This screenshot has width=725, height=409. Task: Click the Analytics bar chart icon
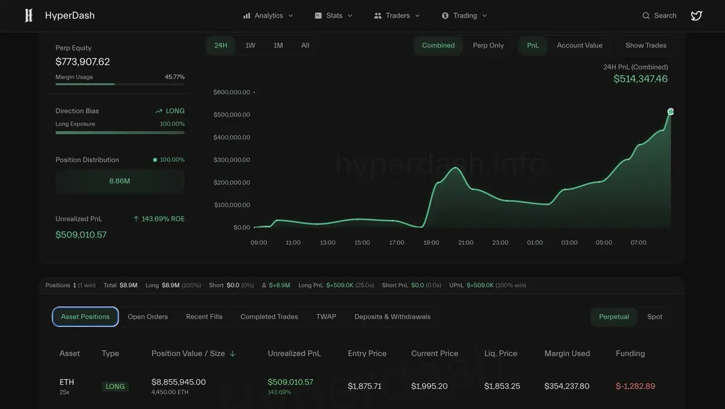246,16
